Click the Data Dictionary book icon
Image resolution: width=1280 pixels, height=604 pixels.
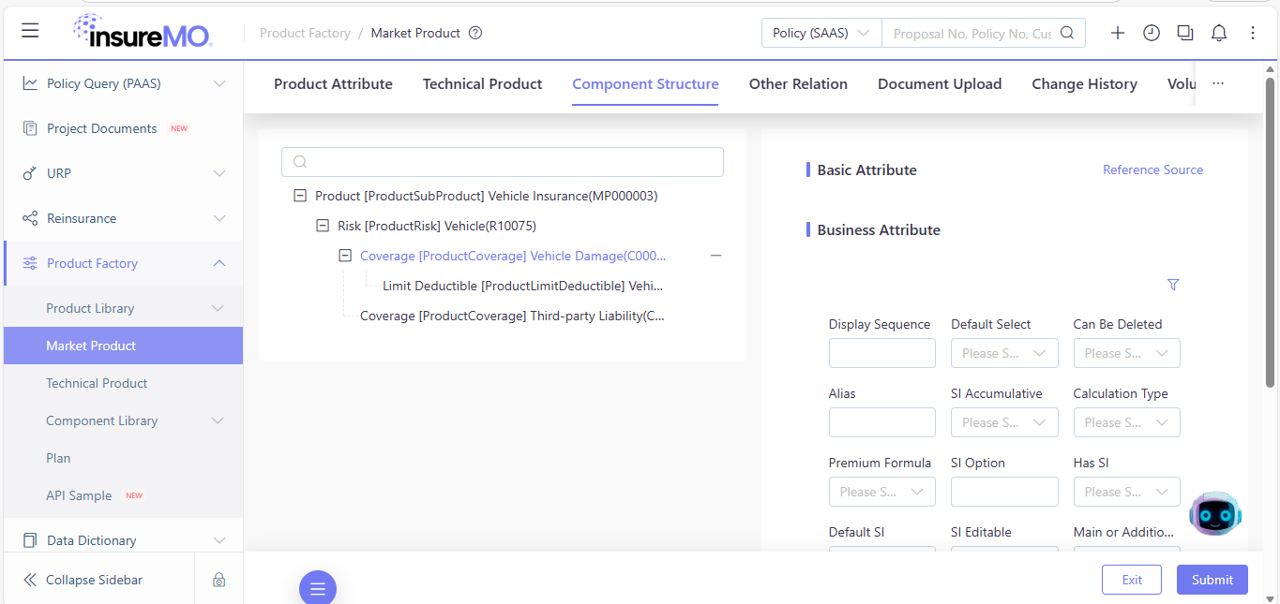(30, 540)
